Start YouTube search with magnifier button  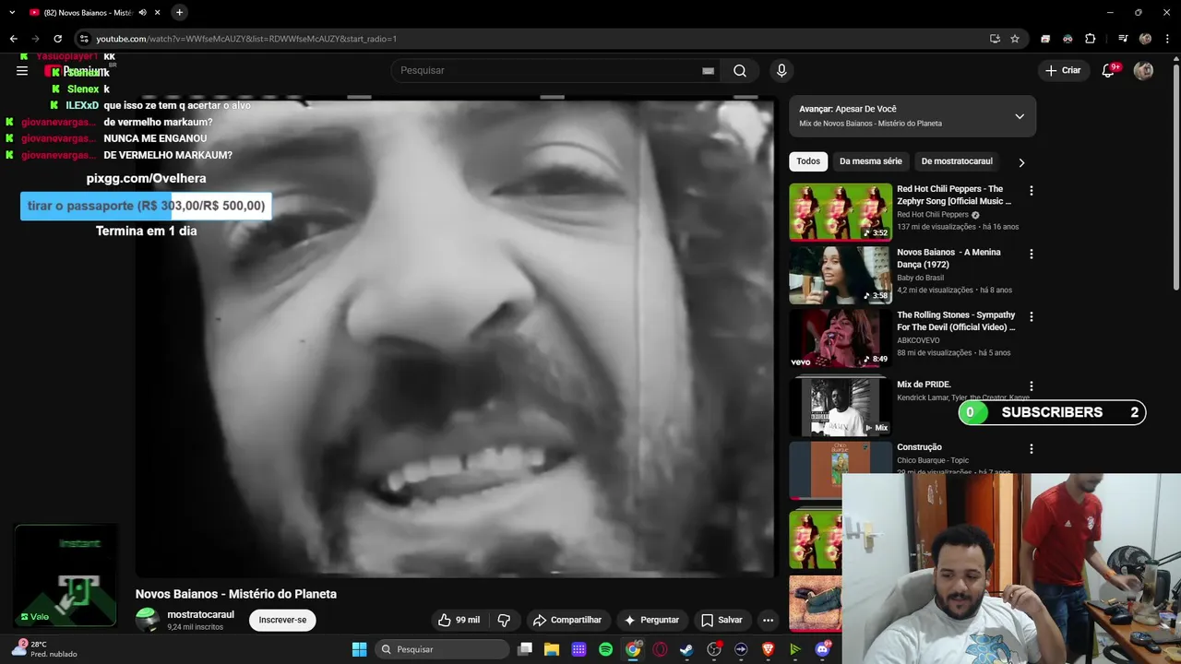coord(740,70)
